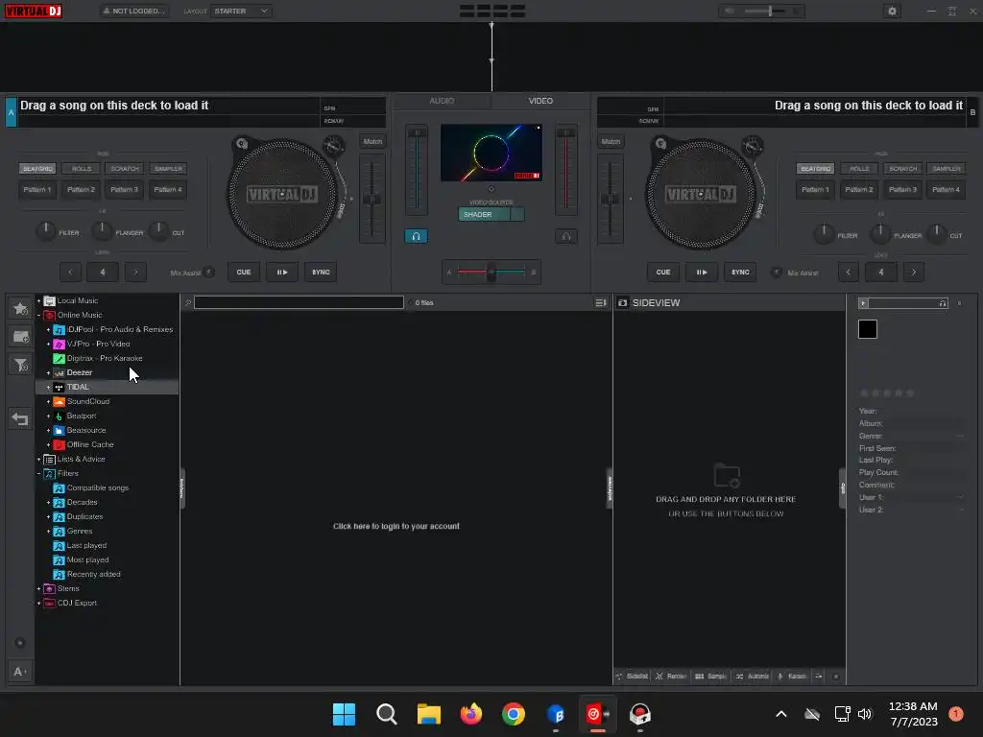The width and height of the screenshot is (983, 737).
Task: Enable left deck SYNC
Action: (x=321, y=272)
